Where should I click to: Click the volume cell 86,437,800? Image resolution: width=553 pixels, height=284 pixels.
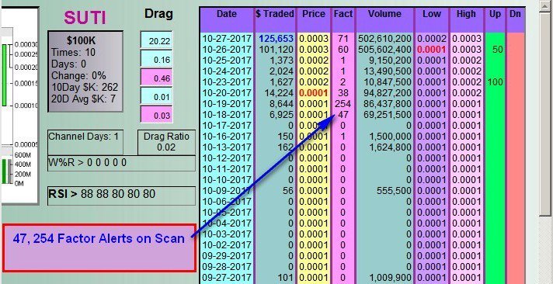(x=388, y=104)
